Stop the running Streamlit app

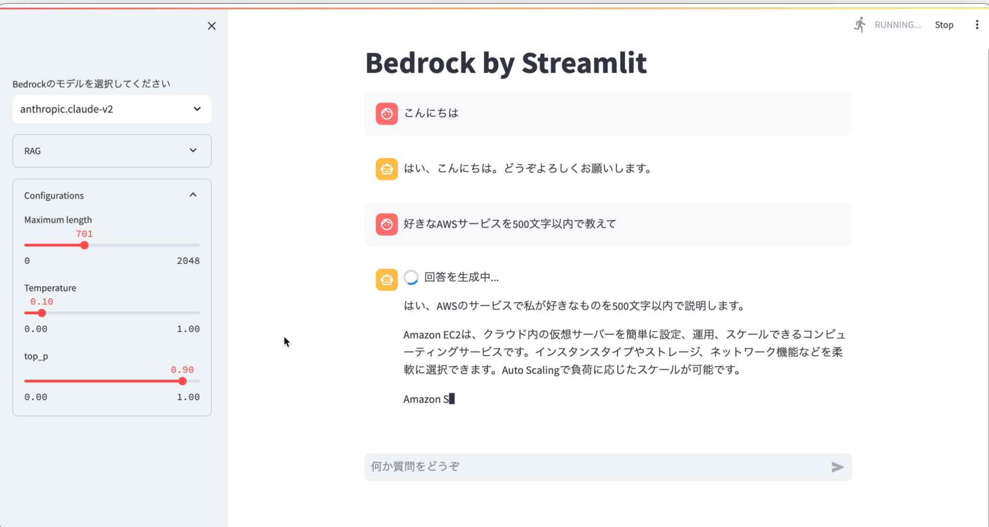pyautogui.click(x=944, y=24)
